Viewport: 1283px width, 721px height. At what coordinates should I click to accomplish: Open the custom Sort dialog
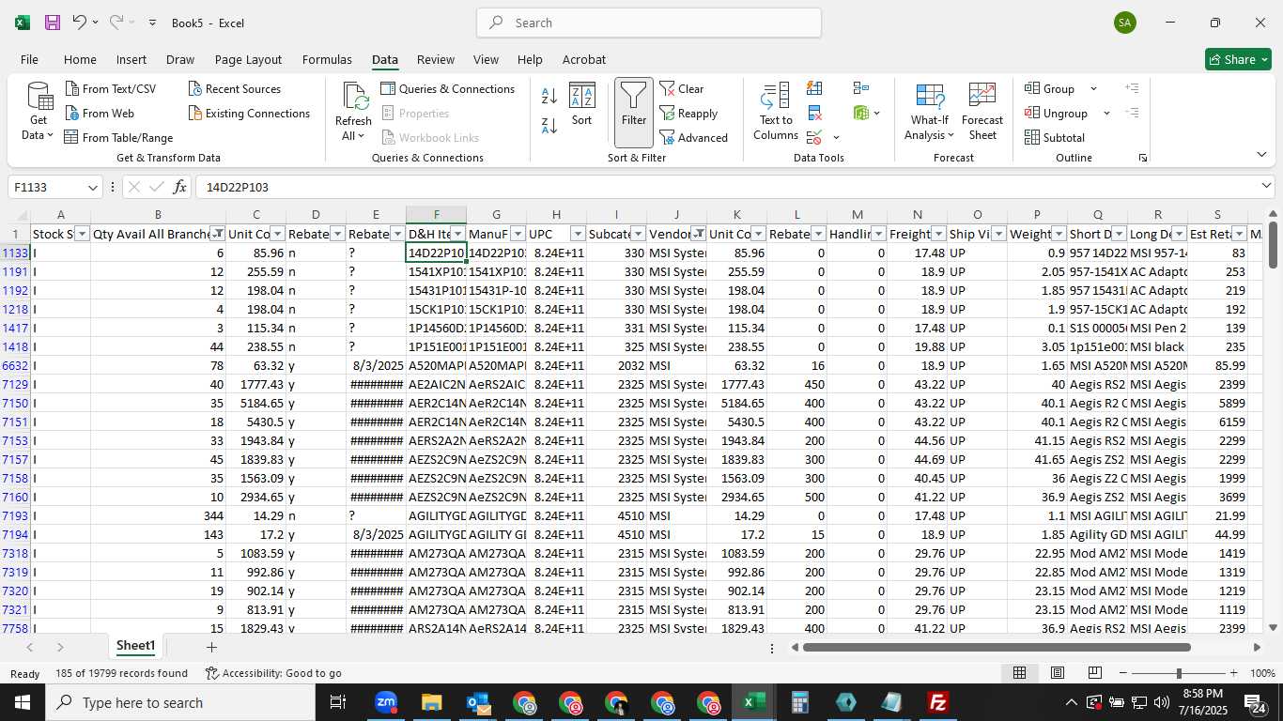[x=582, y=104]
